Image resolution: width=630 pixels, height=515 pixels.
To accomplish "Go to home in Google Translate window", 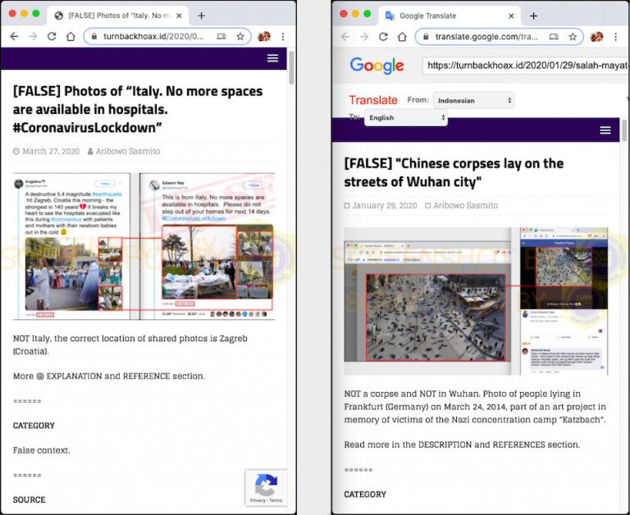I will (402, 37).
